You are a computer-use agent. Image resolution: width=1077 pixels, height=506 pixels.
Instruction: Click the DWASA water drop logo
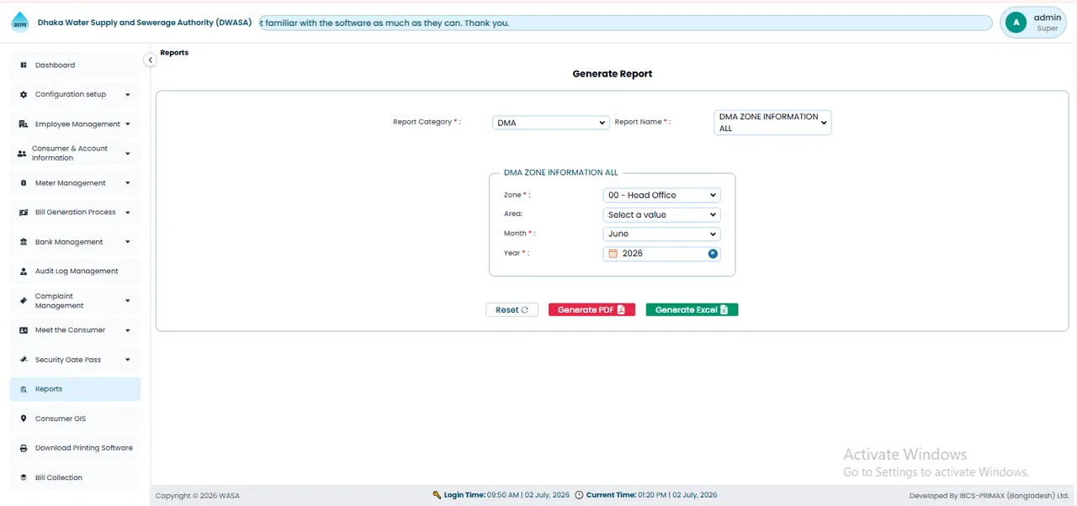[x=19, y=23]
